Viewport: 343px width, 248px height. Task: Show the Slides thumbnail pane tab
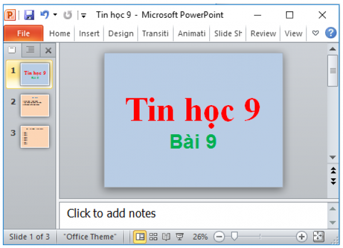coord(12,50)
